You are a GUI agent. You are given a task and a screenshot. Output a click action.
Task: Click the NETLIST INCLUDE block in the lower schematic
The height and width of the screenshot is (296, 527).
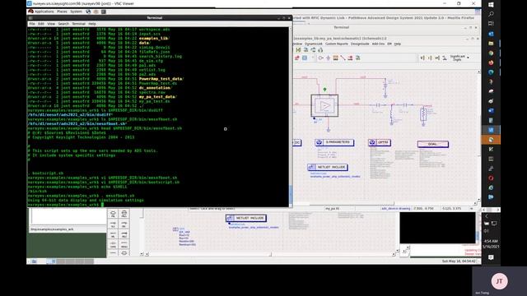coord(246,218)
